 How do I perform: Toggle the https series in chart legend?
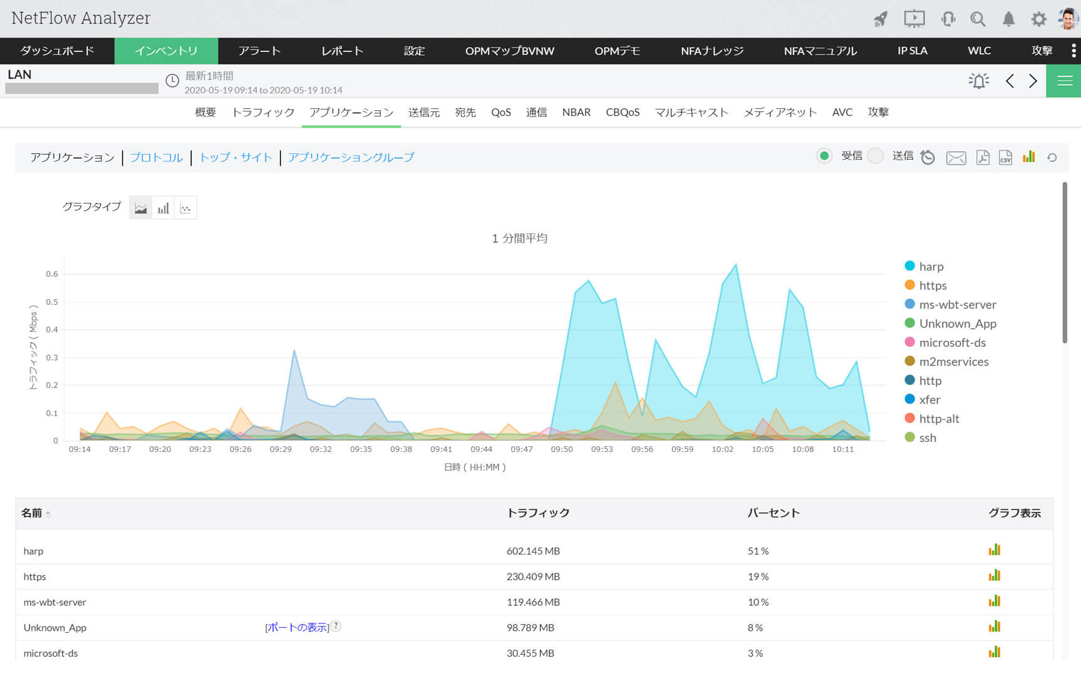click(x=932, y=285)
